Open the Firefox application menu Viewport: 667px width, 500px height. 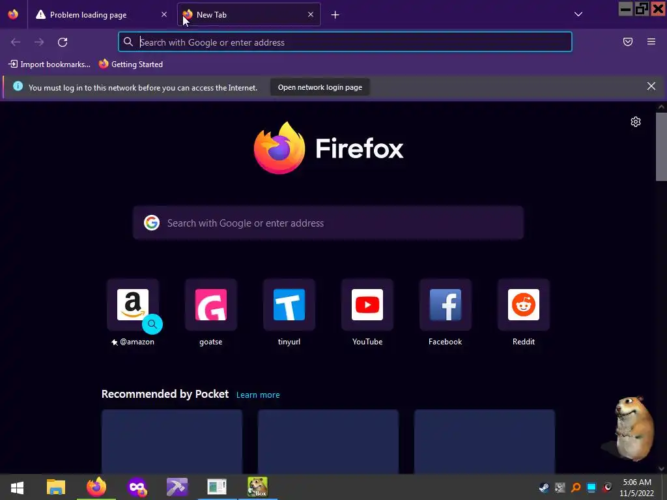pos(651,42)
